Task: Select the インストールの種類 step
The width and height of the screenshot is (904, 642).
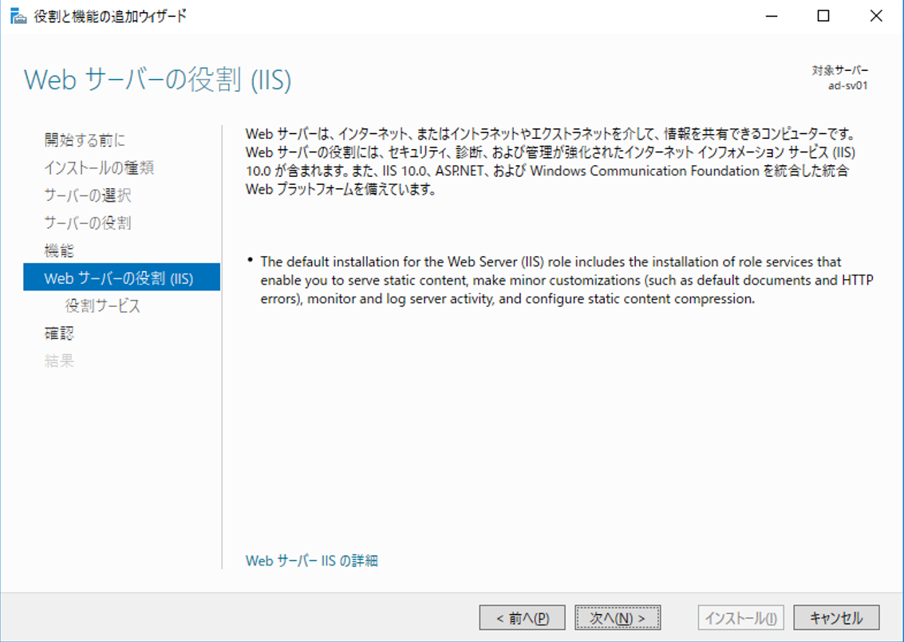Action: (99, 167)
